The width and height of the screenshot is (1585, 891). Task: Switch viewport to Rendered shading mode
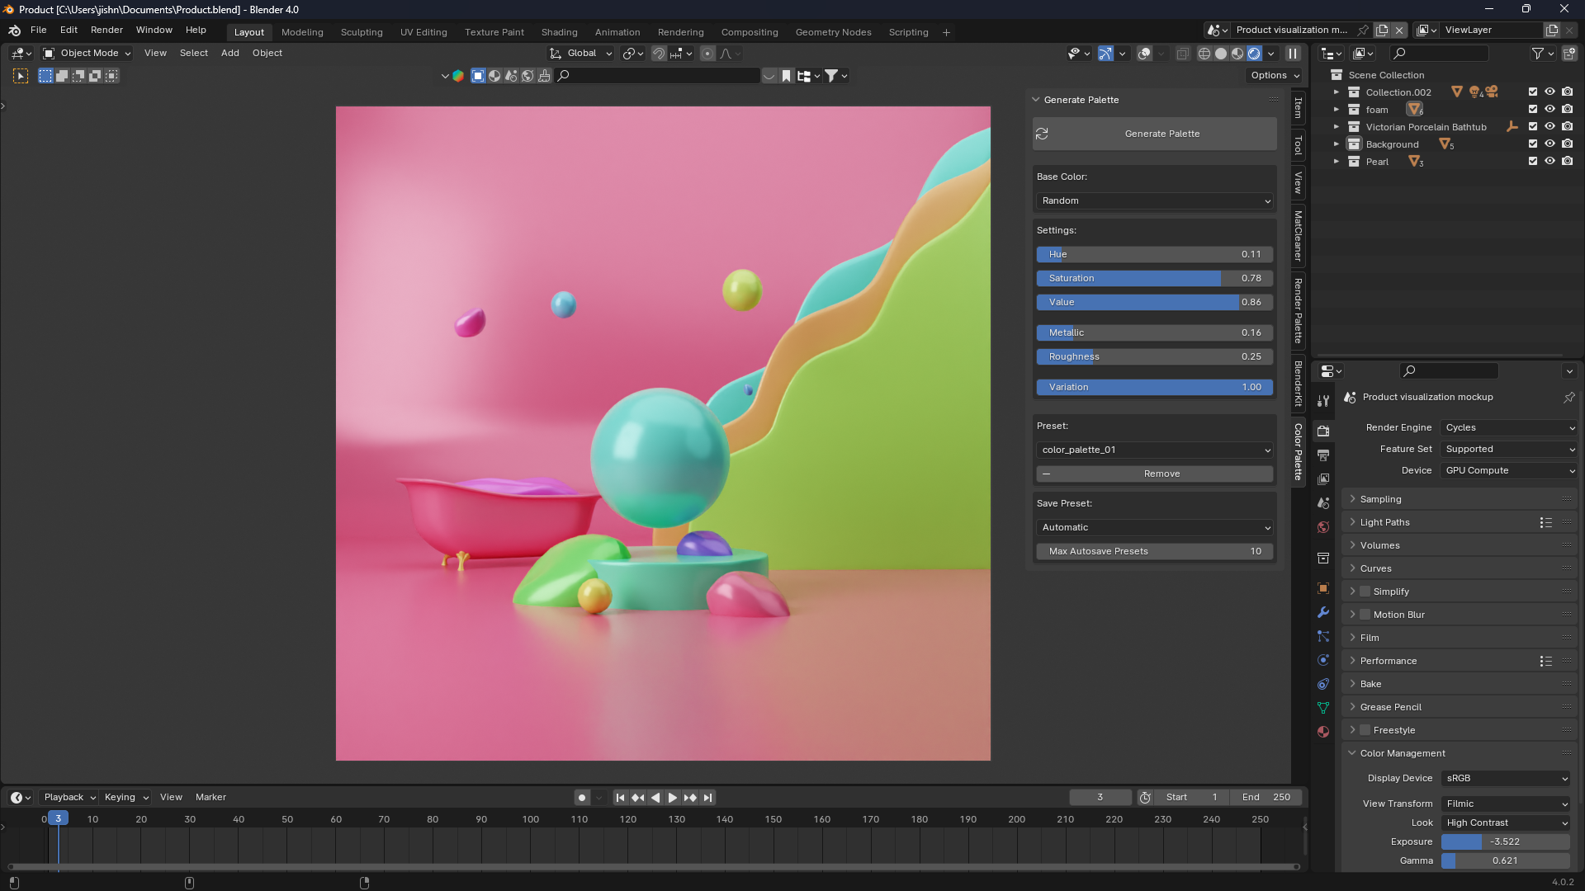click(x=1255, y=53)
